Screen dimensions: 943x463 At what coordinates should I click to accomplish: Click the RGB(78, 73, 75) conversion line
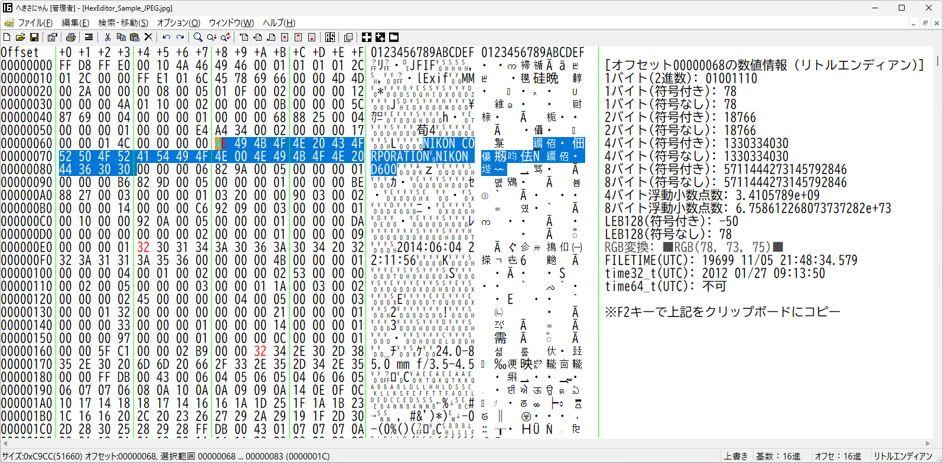[x=694, y=247]
